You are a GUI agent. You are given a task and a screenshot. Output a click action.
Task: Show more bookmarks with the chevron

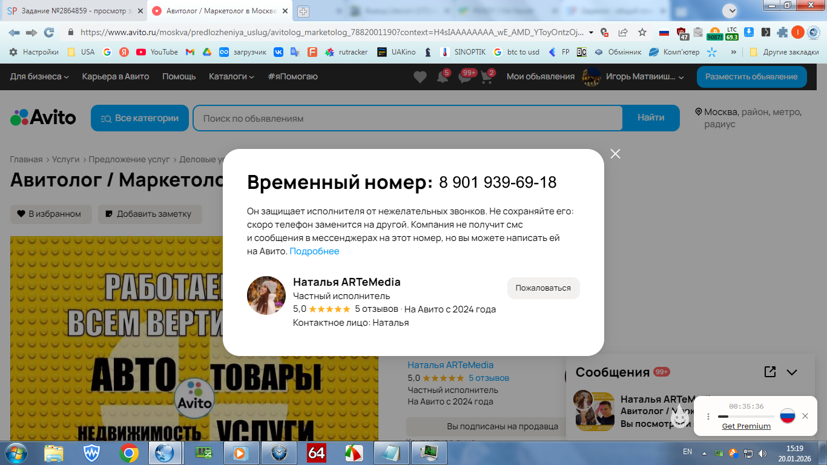[x=734, y=52]
